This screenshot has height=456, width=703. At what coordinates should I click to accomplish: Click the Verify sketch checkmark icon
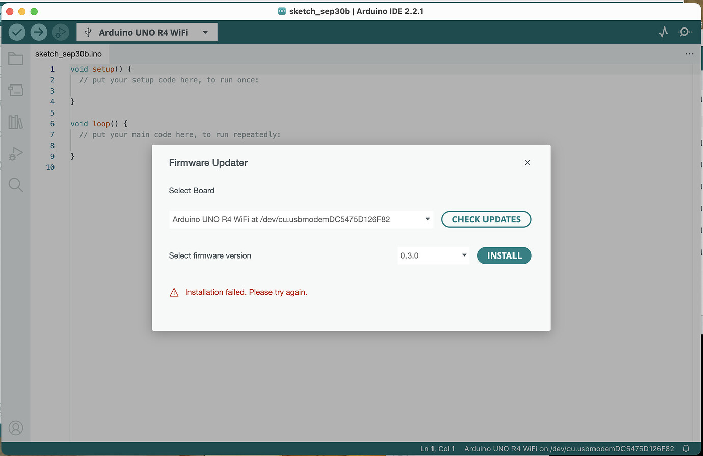point(16,32)
